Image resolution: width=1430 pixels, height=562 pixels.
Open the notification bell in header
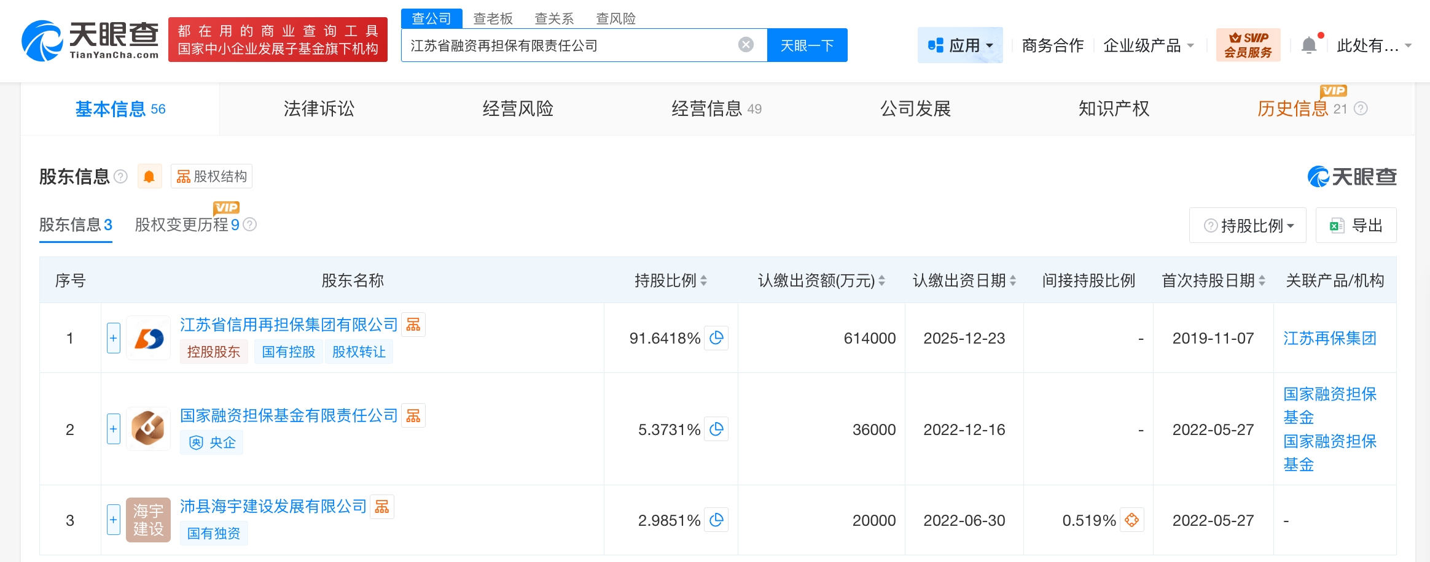[x=1309, y=45]
